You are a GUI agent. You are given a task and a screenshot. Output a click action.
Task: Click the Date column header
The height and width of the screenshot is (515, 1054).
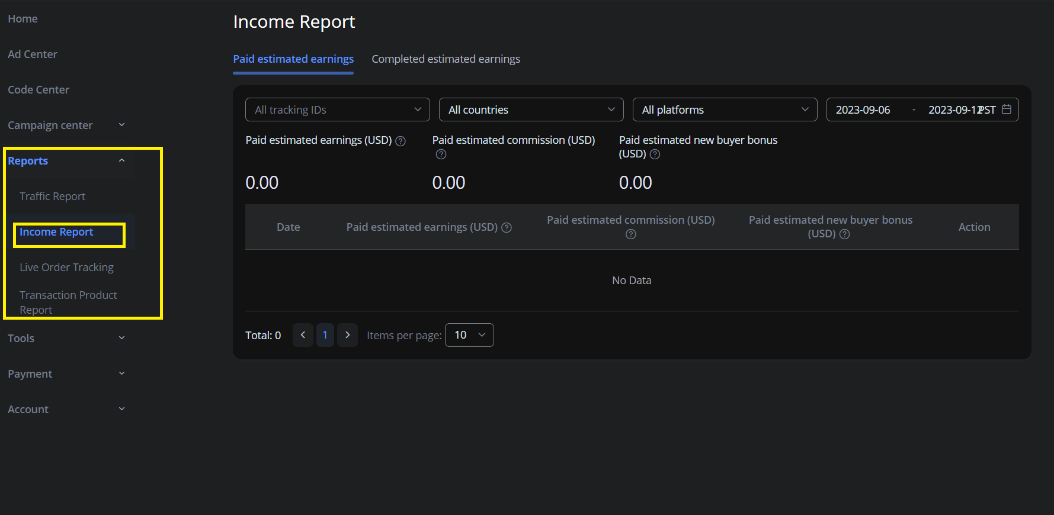(x=289, y=227)
